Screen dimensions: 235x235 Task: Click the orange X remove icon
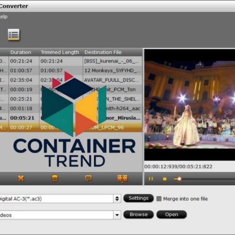tap(21, 178)
